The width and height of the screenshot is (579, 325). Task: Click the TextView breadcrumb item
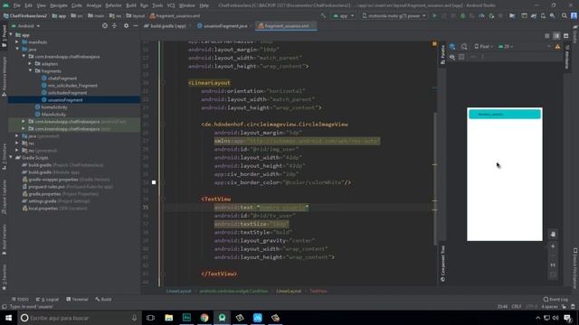pos(318,291)
